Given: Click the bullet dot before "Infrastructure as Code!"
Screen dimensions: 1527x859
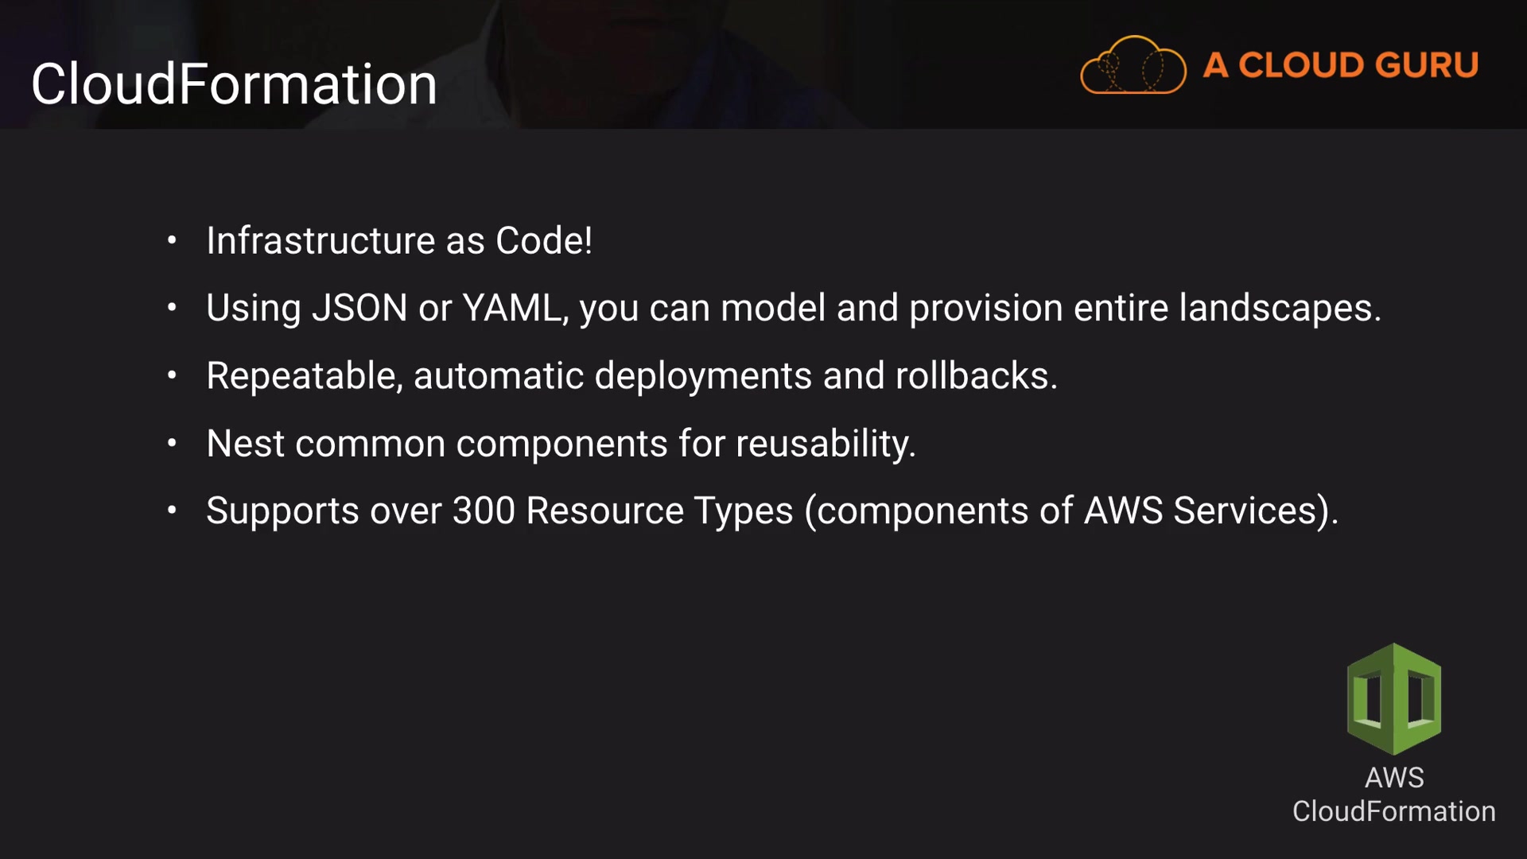Looking at the screenshot, I should pyautogui.click(x=172, y=240).
